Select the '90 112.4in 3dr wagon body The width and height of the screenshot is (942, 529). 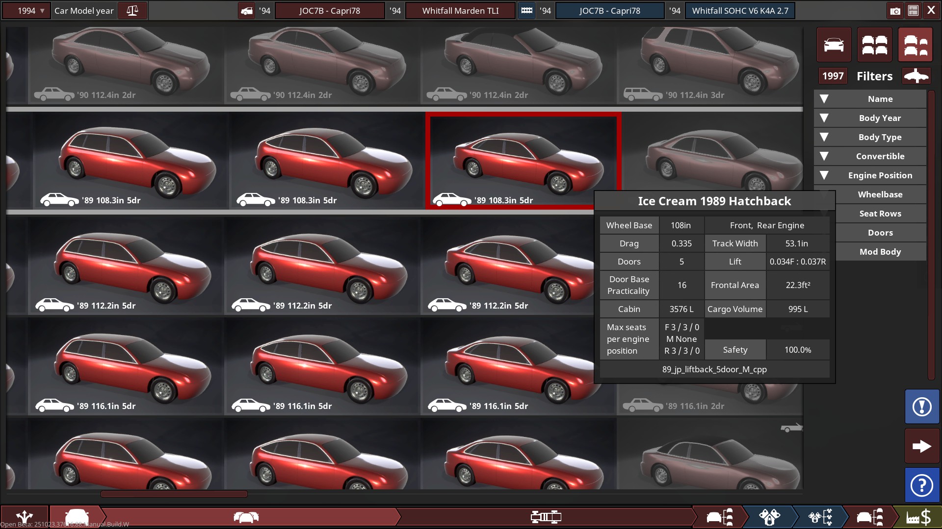click(x=710, y=65)
